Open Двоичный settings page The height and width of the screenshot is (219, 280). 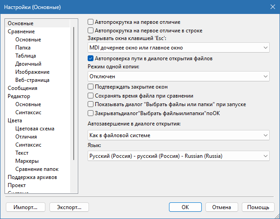(x=28, y=64)
